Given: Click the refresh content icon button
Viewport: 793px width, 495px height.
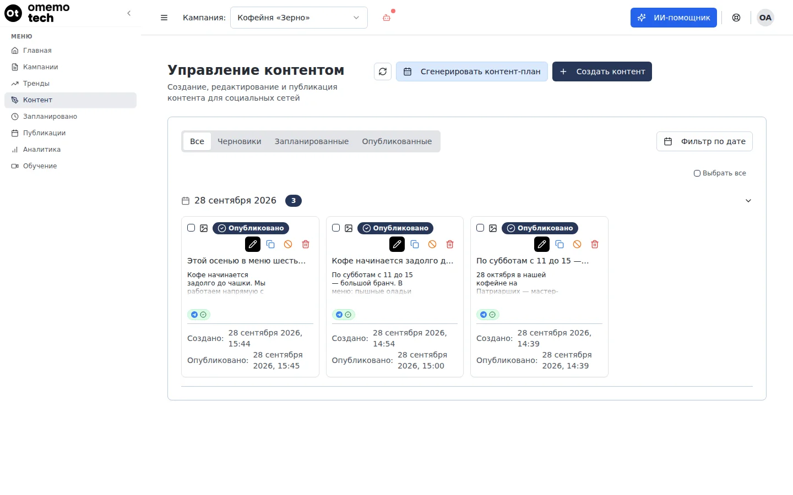Looking at the screenshot, I should pyautogui.click(x=383, y=71).
